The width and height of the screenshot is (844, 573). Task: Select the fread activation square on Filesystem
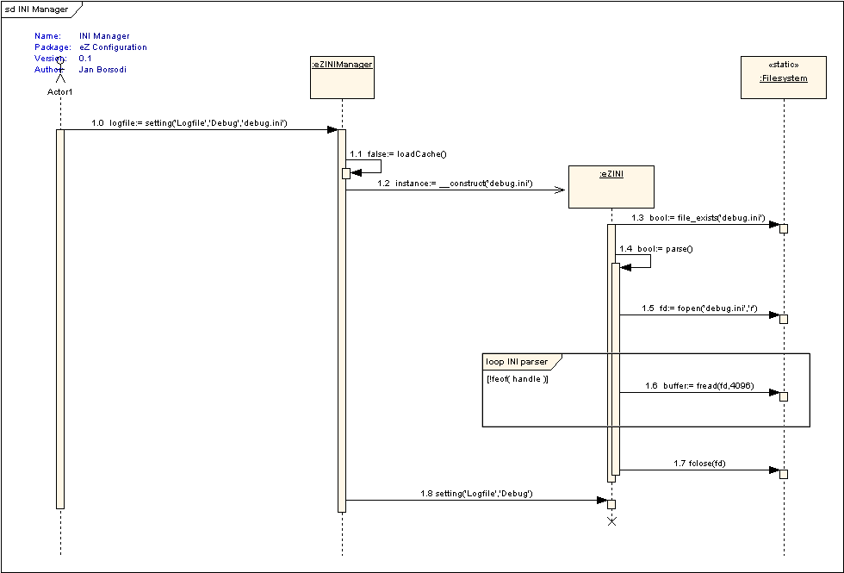(784, 396)
